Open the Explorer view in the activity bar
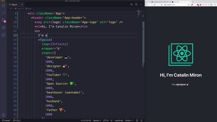Viewport: 217px width, 122px height. (x=3, y=5)
